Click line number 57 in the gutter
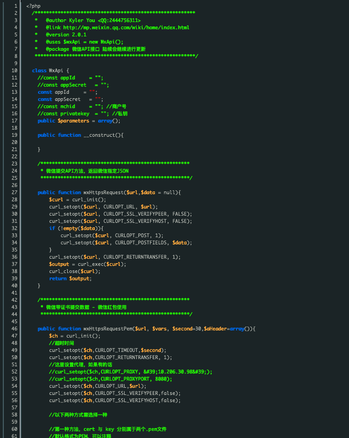 [x=14, y=408]
